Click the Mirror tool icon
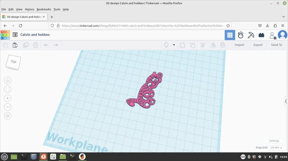 [x=213, y=45]
